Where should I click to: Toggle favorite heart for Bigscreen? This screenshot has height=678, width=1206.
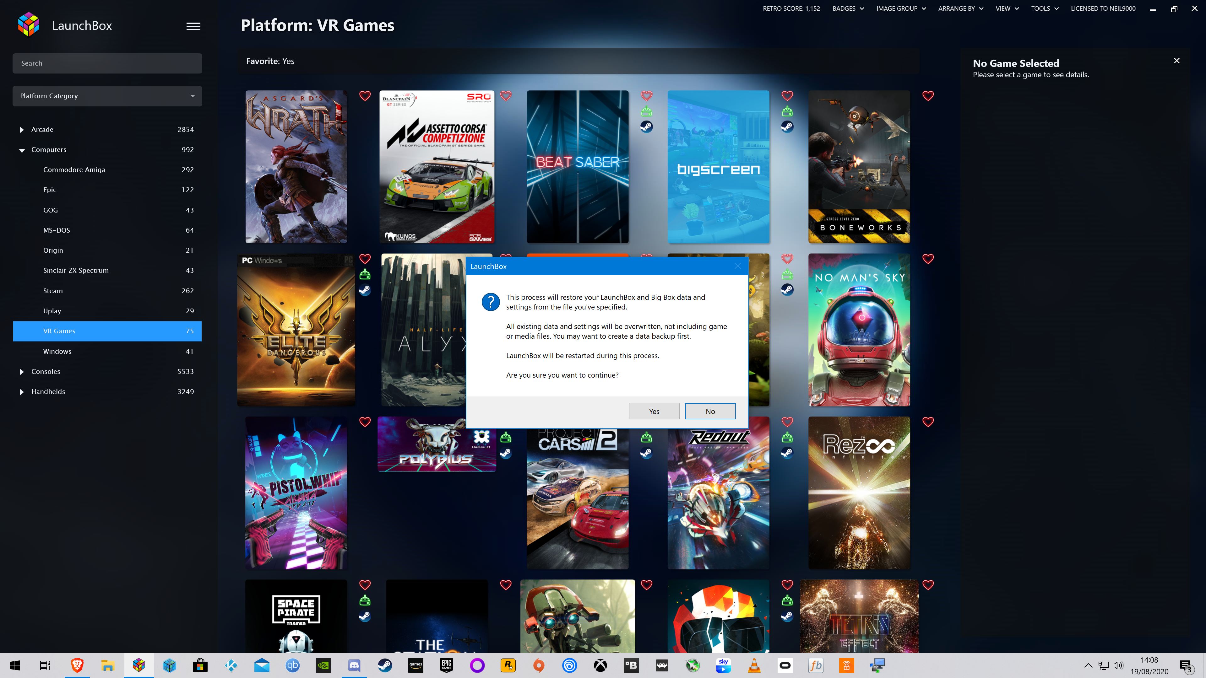point(787,96)
